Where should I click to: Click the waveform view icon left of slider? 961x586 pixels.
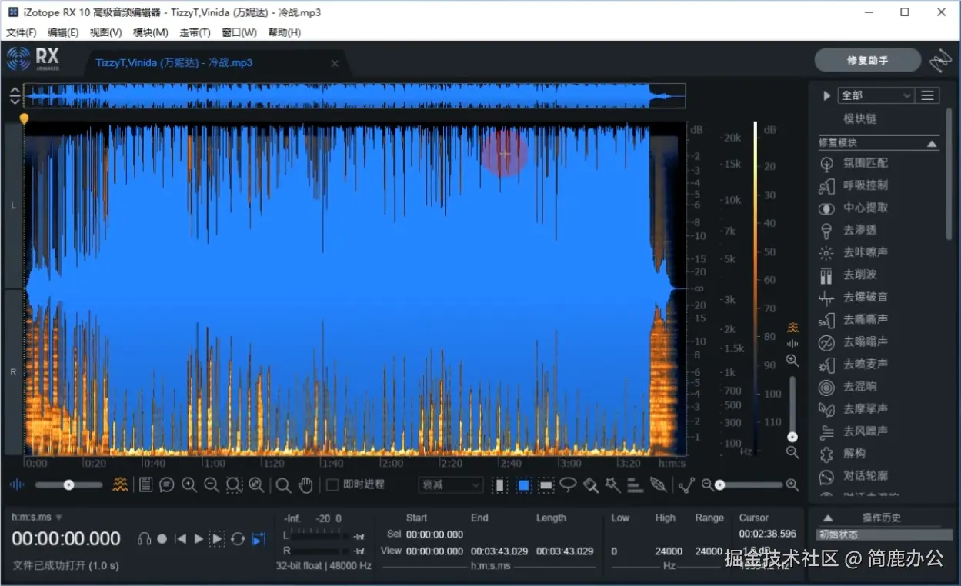[17, 485]
